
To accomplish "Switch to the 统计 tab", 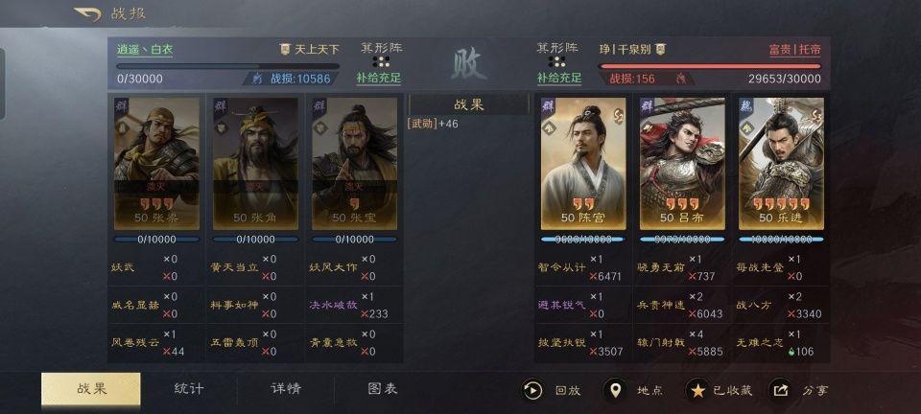I will click(189, 389).
